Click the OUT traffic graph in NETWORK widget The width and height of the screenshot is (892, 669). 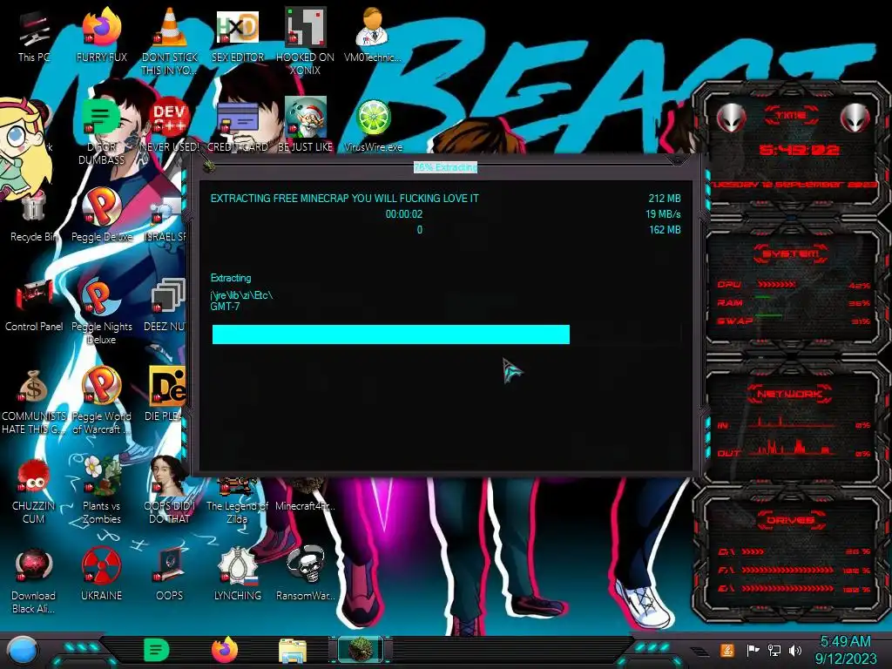(x=794, y=447)
